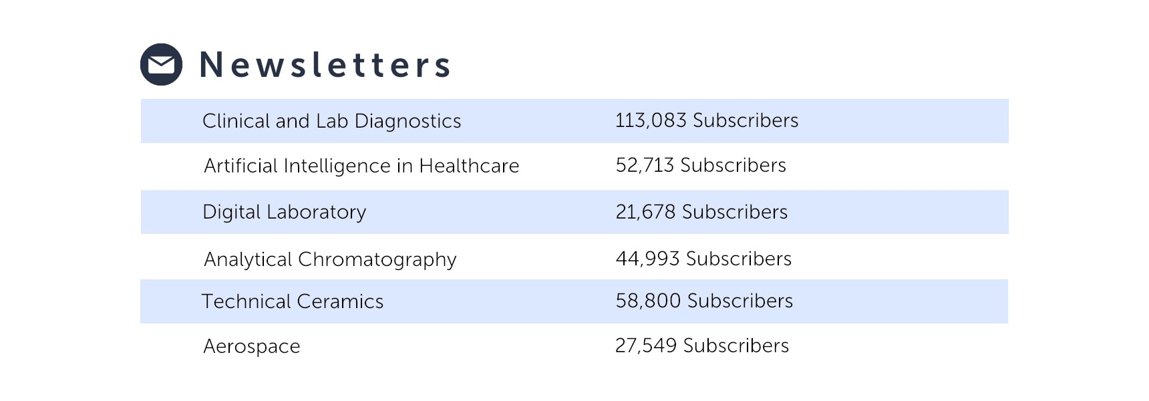The image size is (1149, 401).
Task: Click 21,678 Subscribers count
Action: pos(701,212)
